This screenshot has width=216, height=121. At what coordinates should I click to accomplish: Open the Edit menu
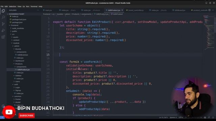[x=6, y=6]
